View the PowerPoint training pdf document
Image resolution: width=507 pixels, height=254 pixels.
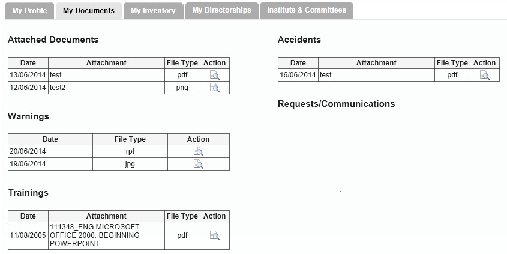pos(215,235)
